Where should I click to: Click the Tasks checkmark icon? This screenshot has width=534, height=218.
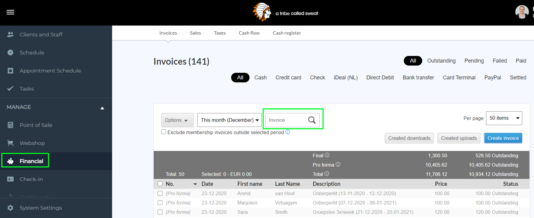tap(11, 89)
